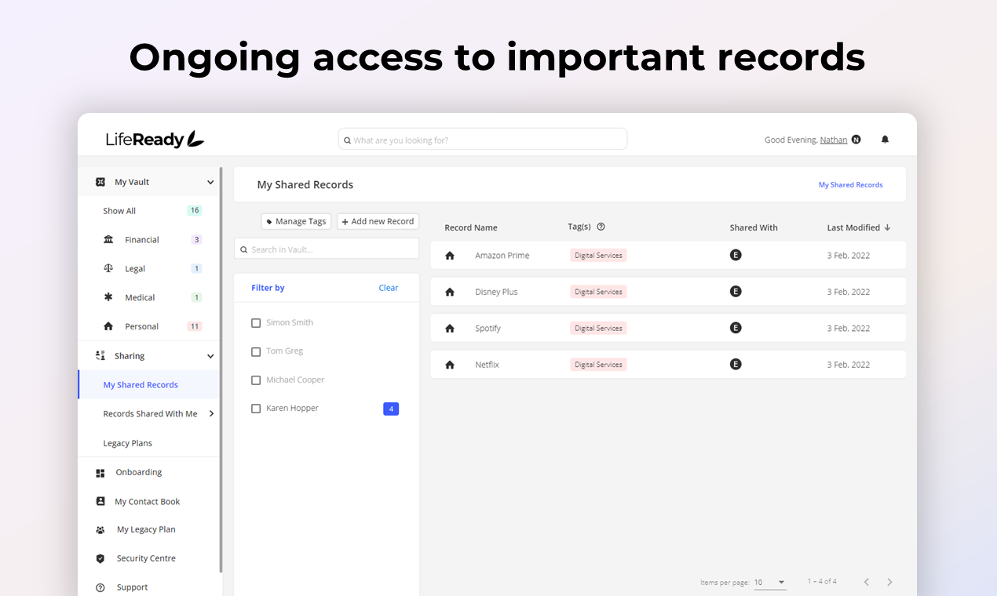Screen dimensions: 997x596
Task: Click the Security Centre shield icon
Action: click(x=100, y=558)
